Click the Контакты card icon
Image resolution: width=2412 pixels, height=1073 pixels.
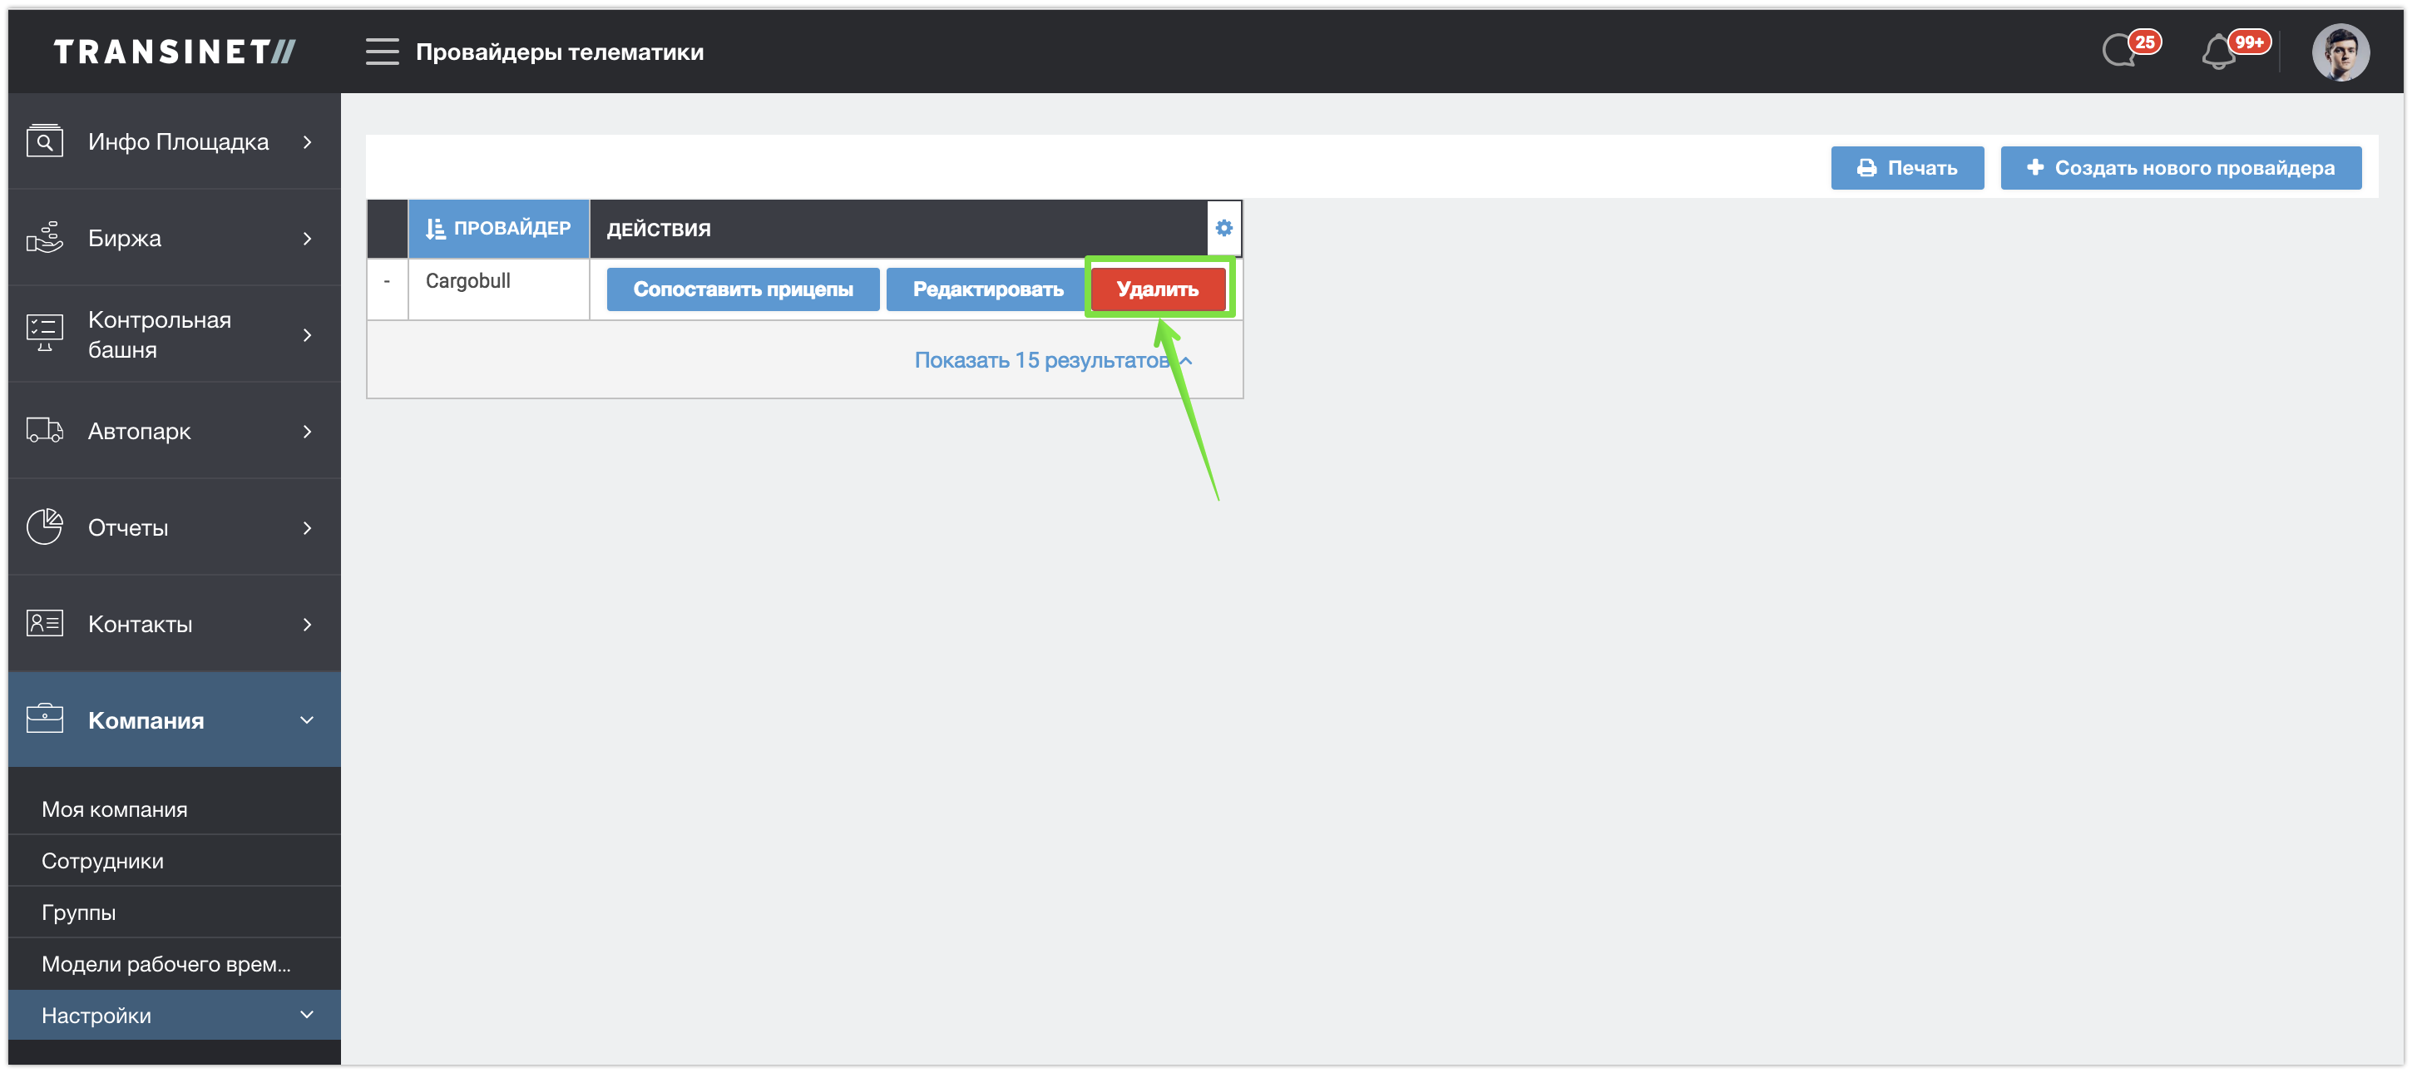(44, 624)
